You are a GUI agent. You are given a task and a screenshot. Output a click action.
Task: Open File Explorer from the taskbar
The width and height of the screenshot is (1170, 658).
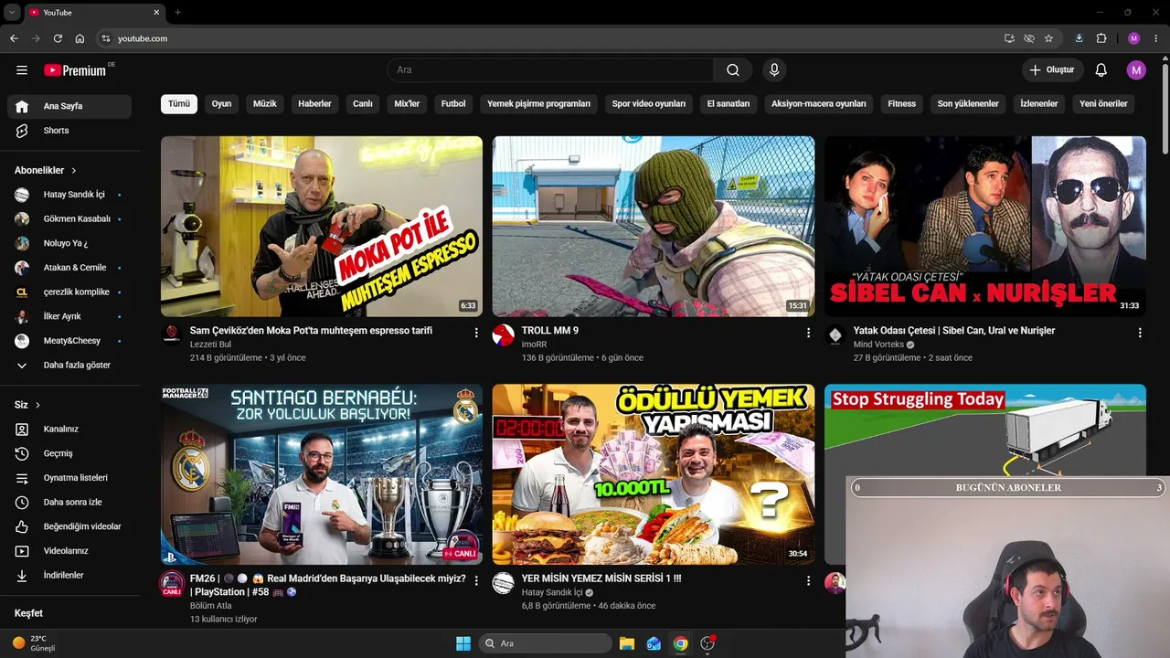click(x=627, y=643)
